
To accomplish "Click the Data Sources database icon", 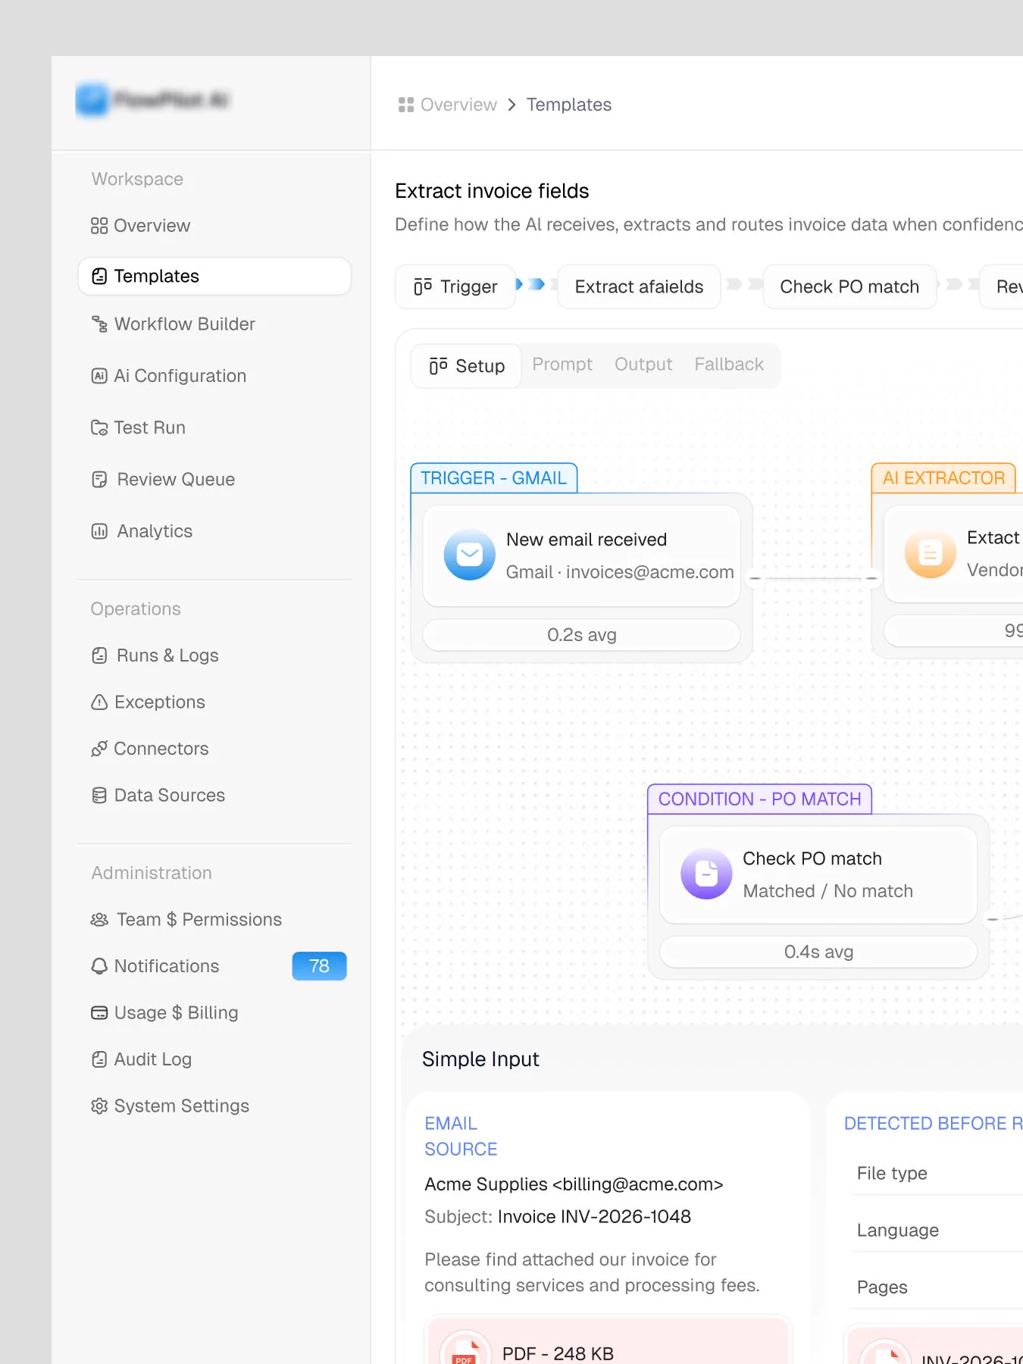I will point(99,796).
